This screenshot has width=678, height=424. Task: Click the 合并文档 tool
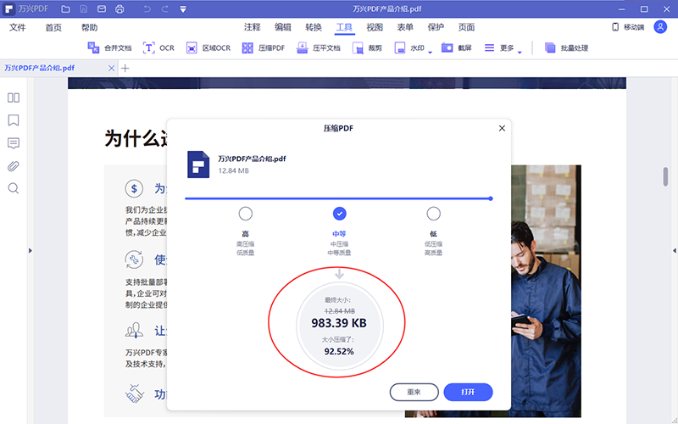[x=109, y=48]
